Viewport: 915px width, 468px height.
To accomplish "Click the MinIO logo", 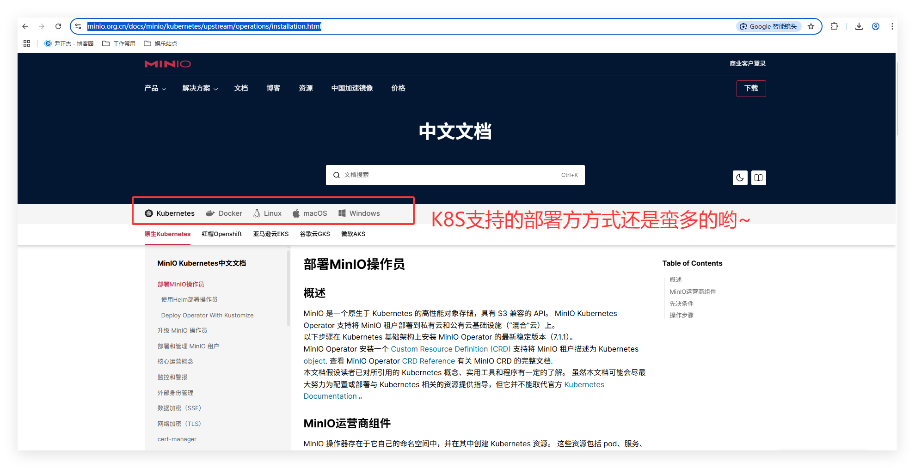I will (x=167, y=64).
